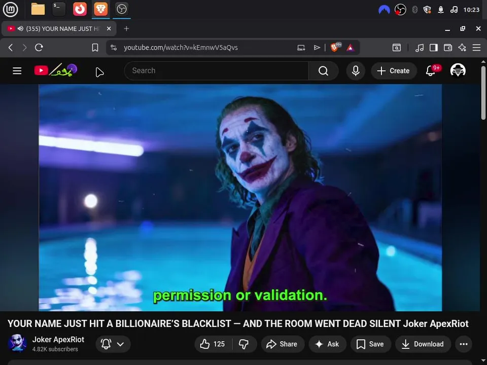Screen dimensions: 487x365
Task: Like the video with 125 likes
Action: pyautogui.click(x=213, y=344)
